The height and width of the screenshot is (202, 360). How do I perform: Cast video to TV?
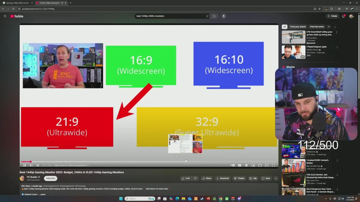(267, 165)
